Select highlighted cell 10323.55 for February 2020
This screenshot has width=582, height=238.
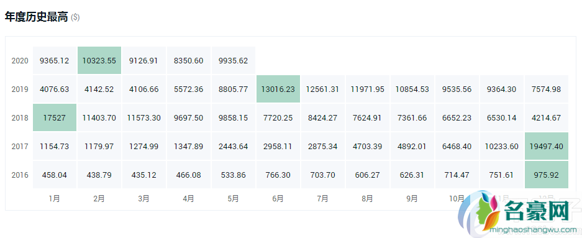[99, 60]
